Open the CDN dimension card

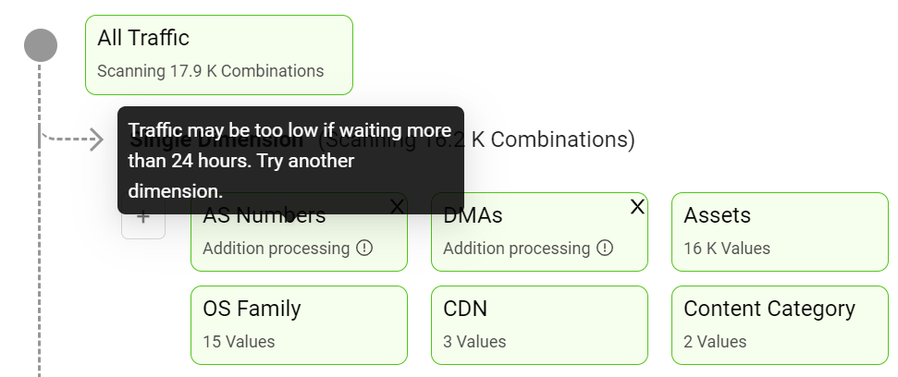point(539,325)
